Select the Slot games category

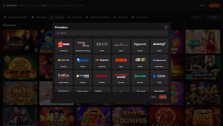[x=75, y=17]
